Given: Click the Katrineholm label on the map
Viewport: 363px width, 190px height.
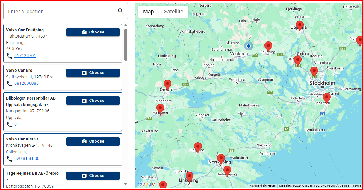Looking at the screenshot, I should pyautogui.click(x=220, y=120).
